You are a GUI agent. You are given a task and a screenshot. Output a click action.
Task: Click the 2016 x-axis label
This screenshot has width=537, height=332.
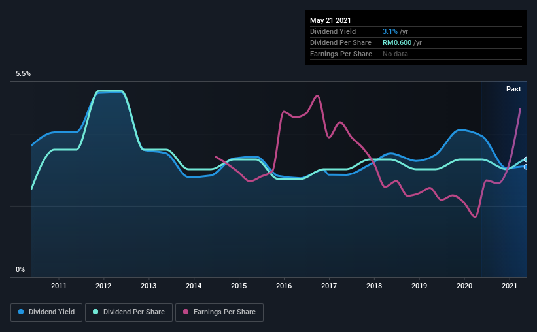pyautogui.click(x=284, y=286)
